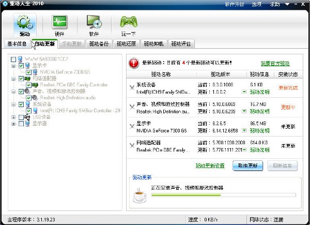The image size is (310, 225).
Task: Click the X icon beside 显示卡 driver row
Action: 132,126
